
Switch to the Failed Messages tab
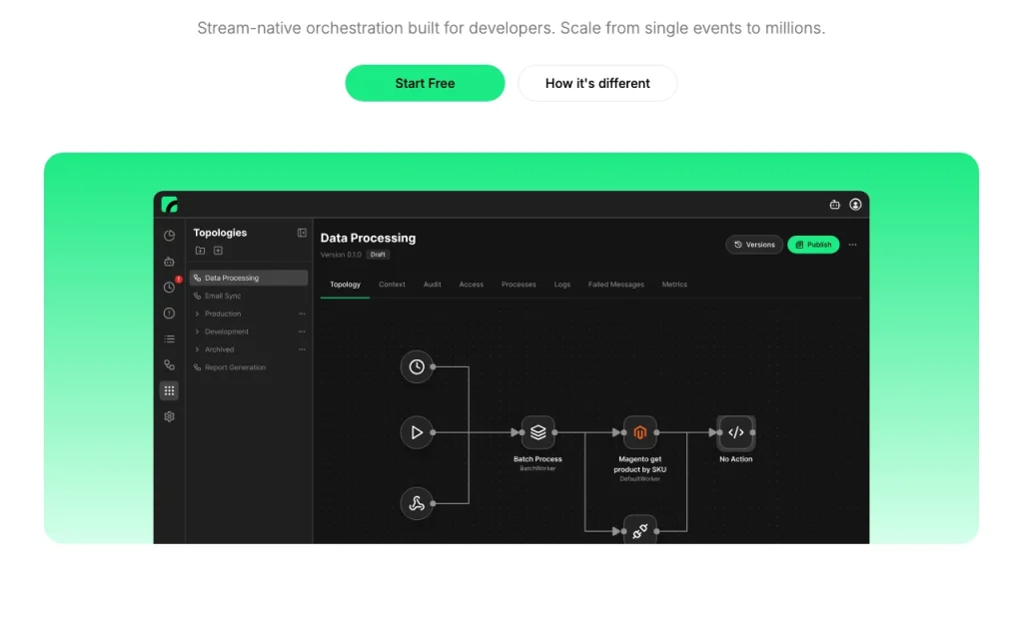pos(615,285)
